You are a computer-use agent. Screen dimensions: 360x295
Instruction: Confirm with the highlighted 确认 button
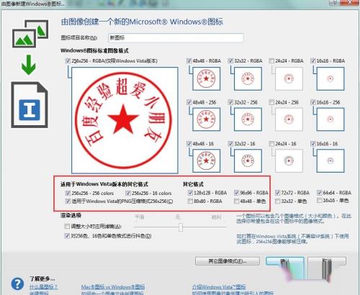pos(285,261)
